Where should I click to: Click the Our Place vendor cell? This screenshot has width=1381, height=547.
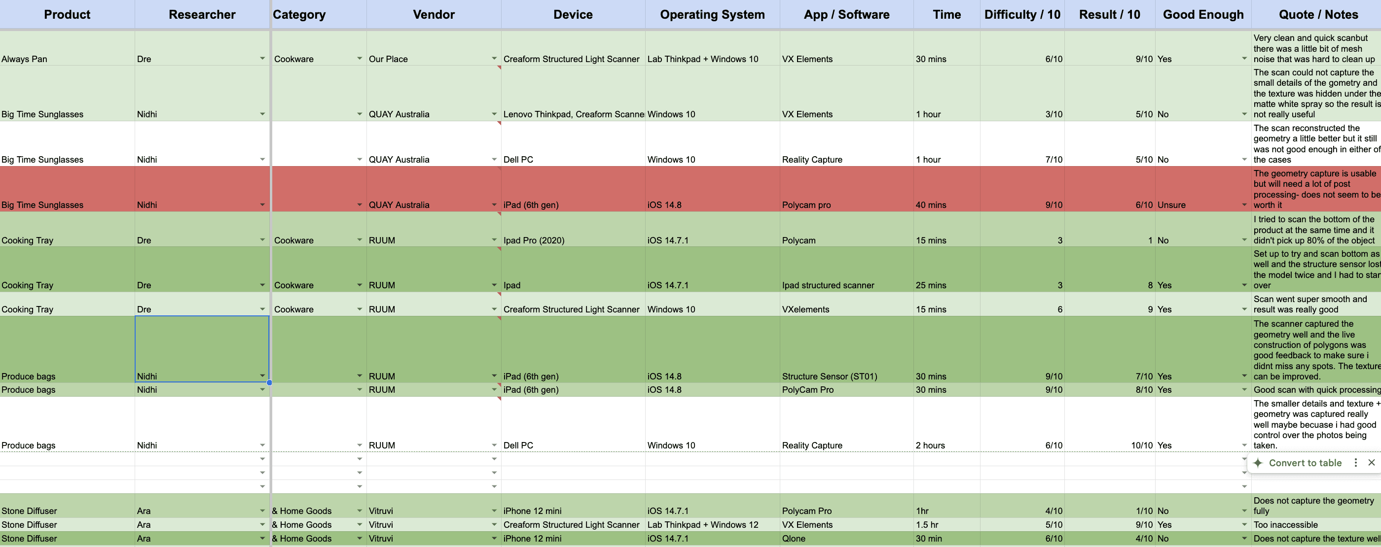pyautogui.click(x=434, y=48)
